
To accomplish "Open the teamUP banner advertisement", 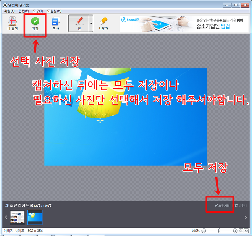I will tap(184, 24).
